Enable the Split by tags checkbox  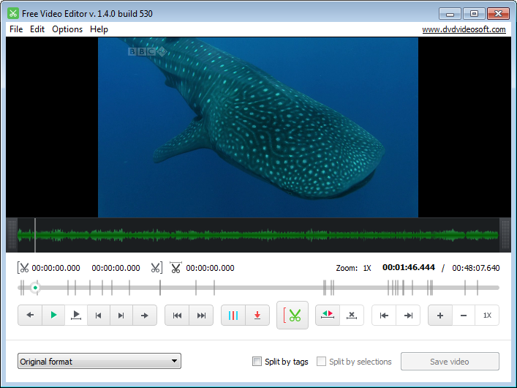(257, 362)
